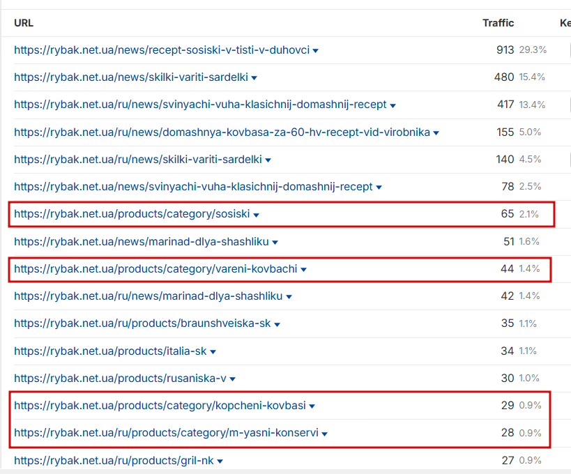
Task: Open the /ru/news/svinyachi-vuha-klasichnij-domashnij-recept link
Action: tap(200, 105)
